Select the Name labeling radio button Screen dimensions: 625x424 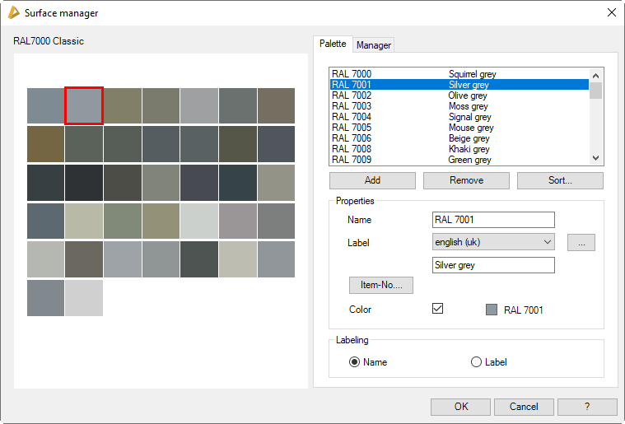coord(355,362)
